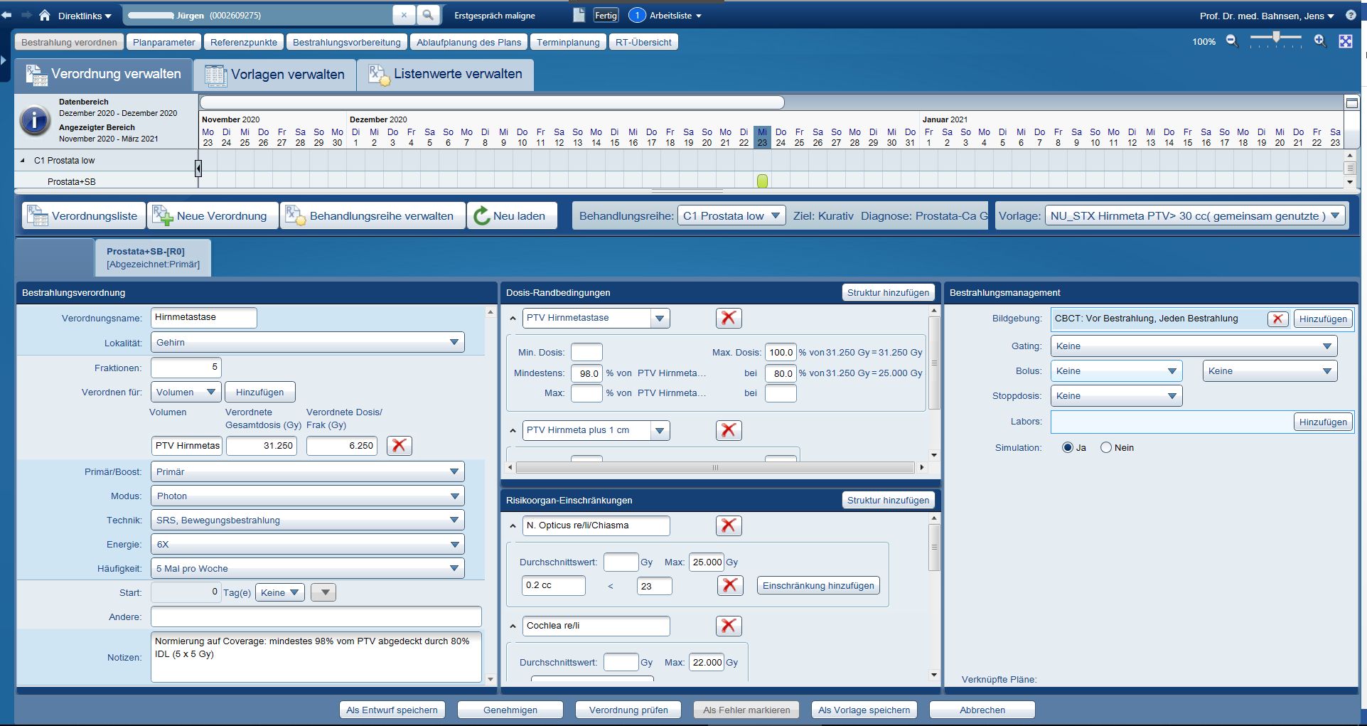
Task: Select the Ja radio button for Simulation
Action: [1067, 447]
